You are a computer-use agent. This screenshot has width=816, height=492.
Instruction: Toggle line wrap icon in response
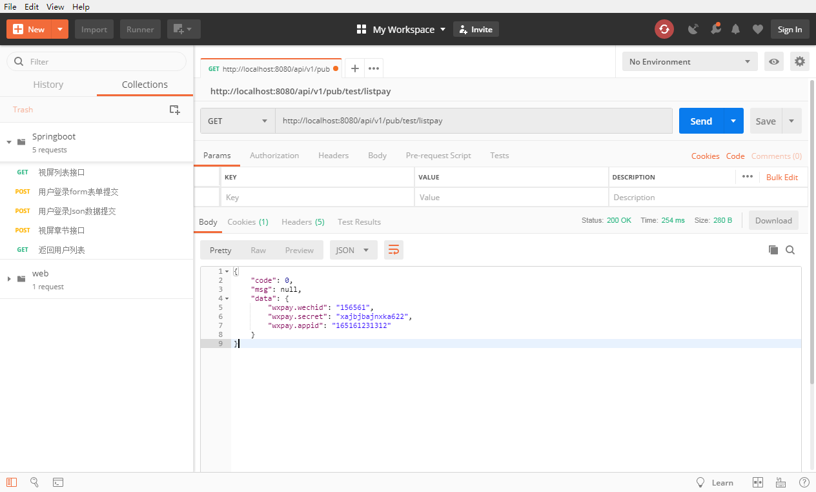point(394,250)
